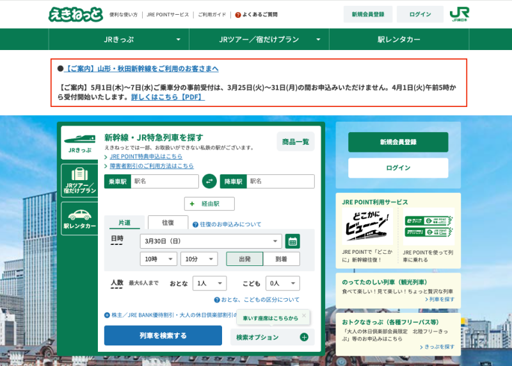Expand the JRツアー／宿だけプラン navigation menu
Image resolution: width=512 pixels, height=366 pixels.
pyautogui.click(x=259, y=39)
